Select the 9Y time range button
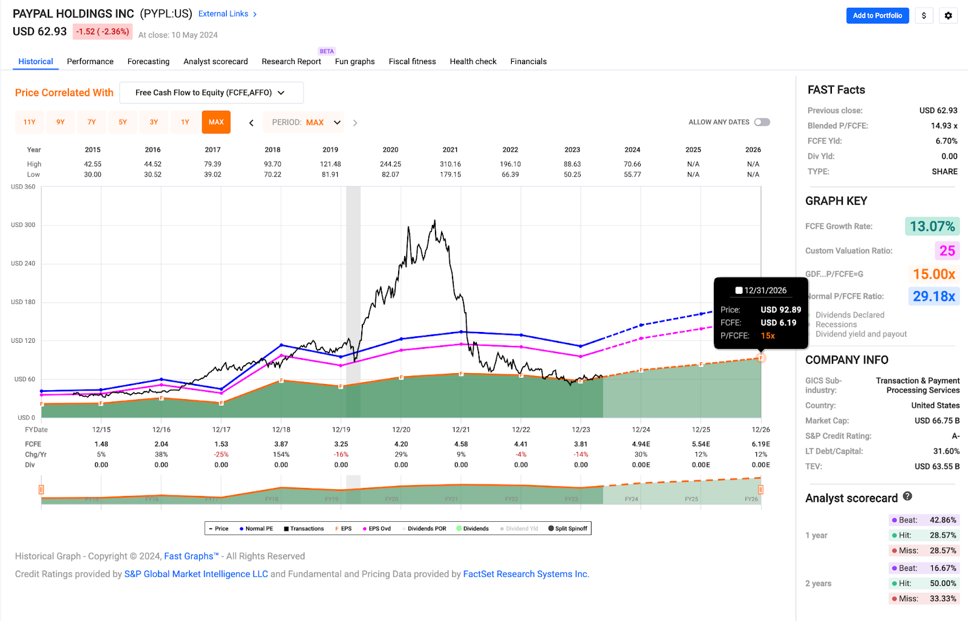Image resolution: width=968 pixels, height=621 pixels. pyautogui.click(x=60, y=122)
